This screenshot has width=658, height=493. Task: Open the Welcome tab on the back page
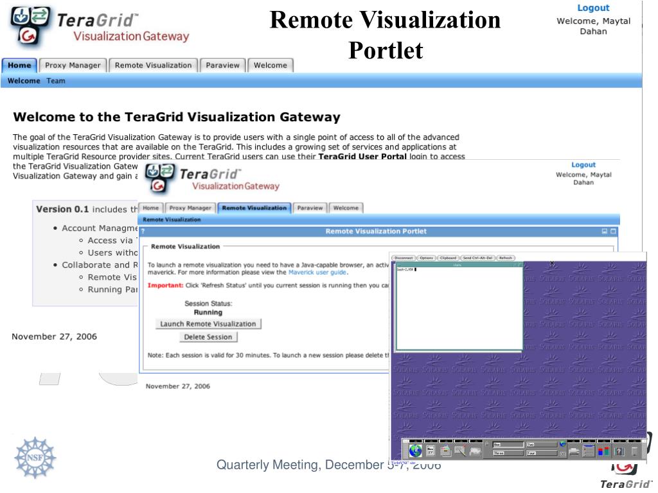click(271, 65)
